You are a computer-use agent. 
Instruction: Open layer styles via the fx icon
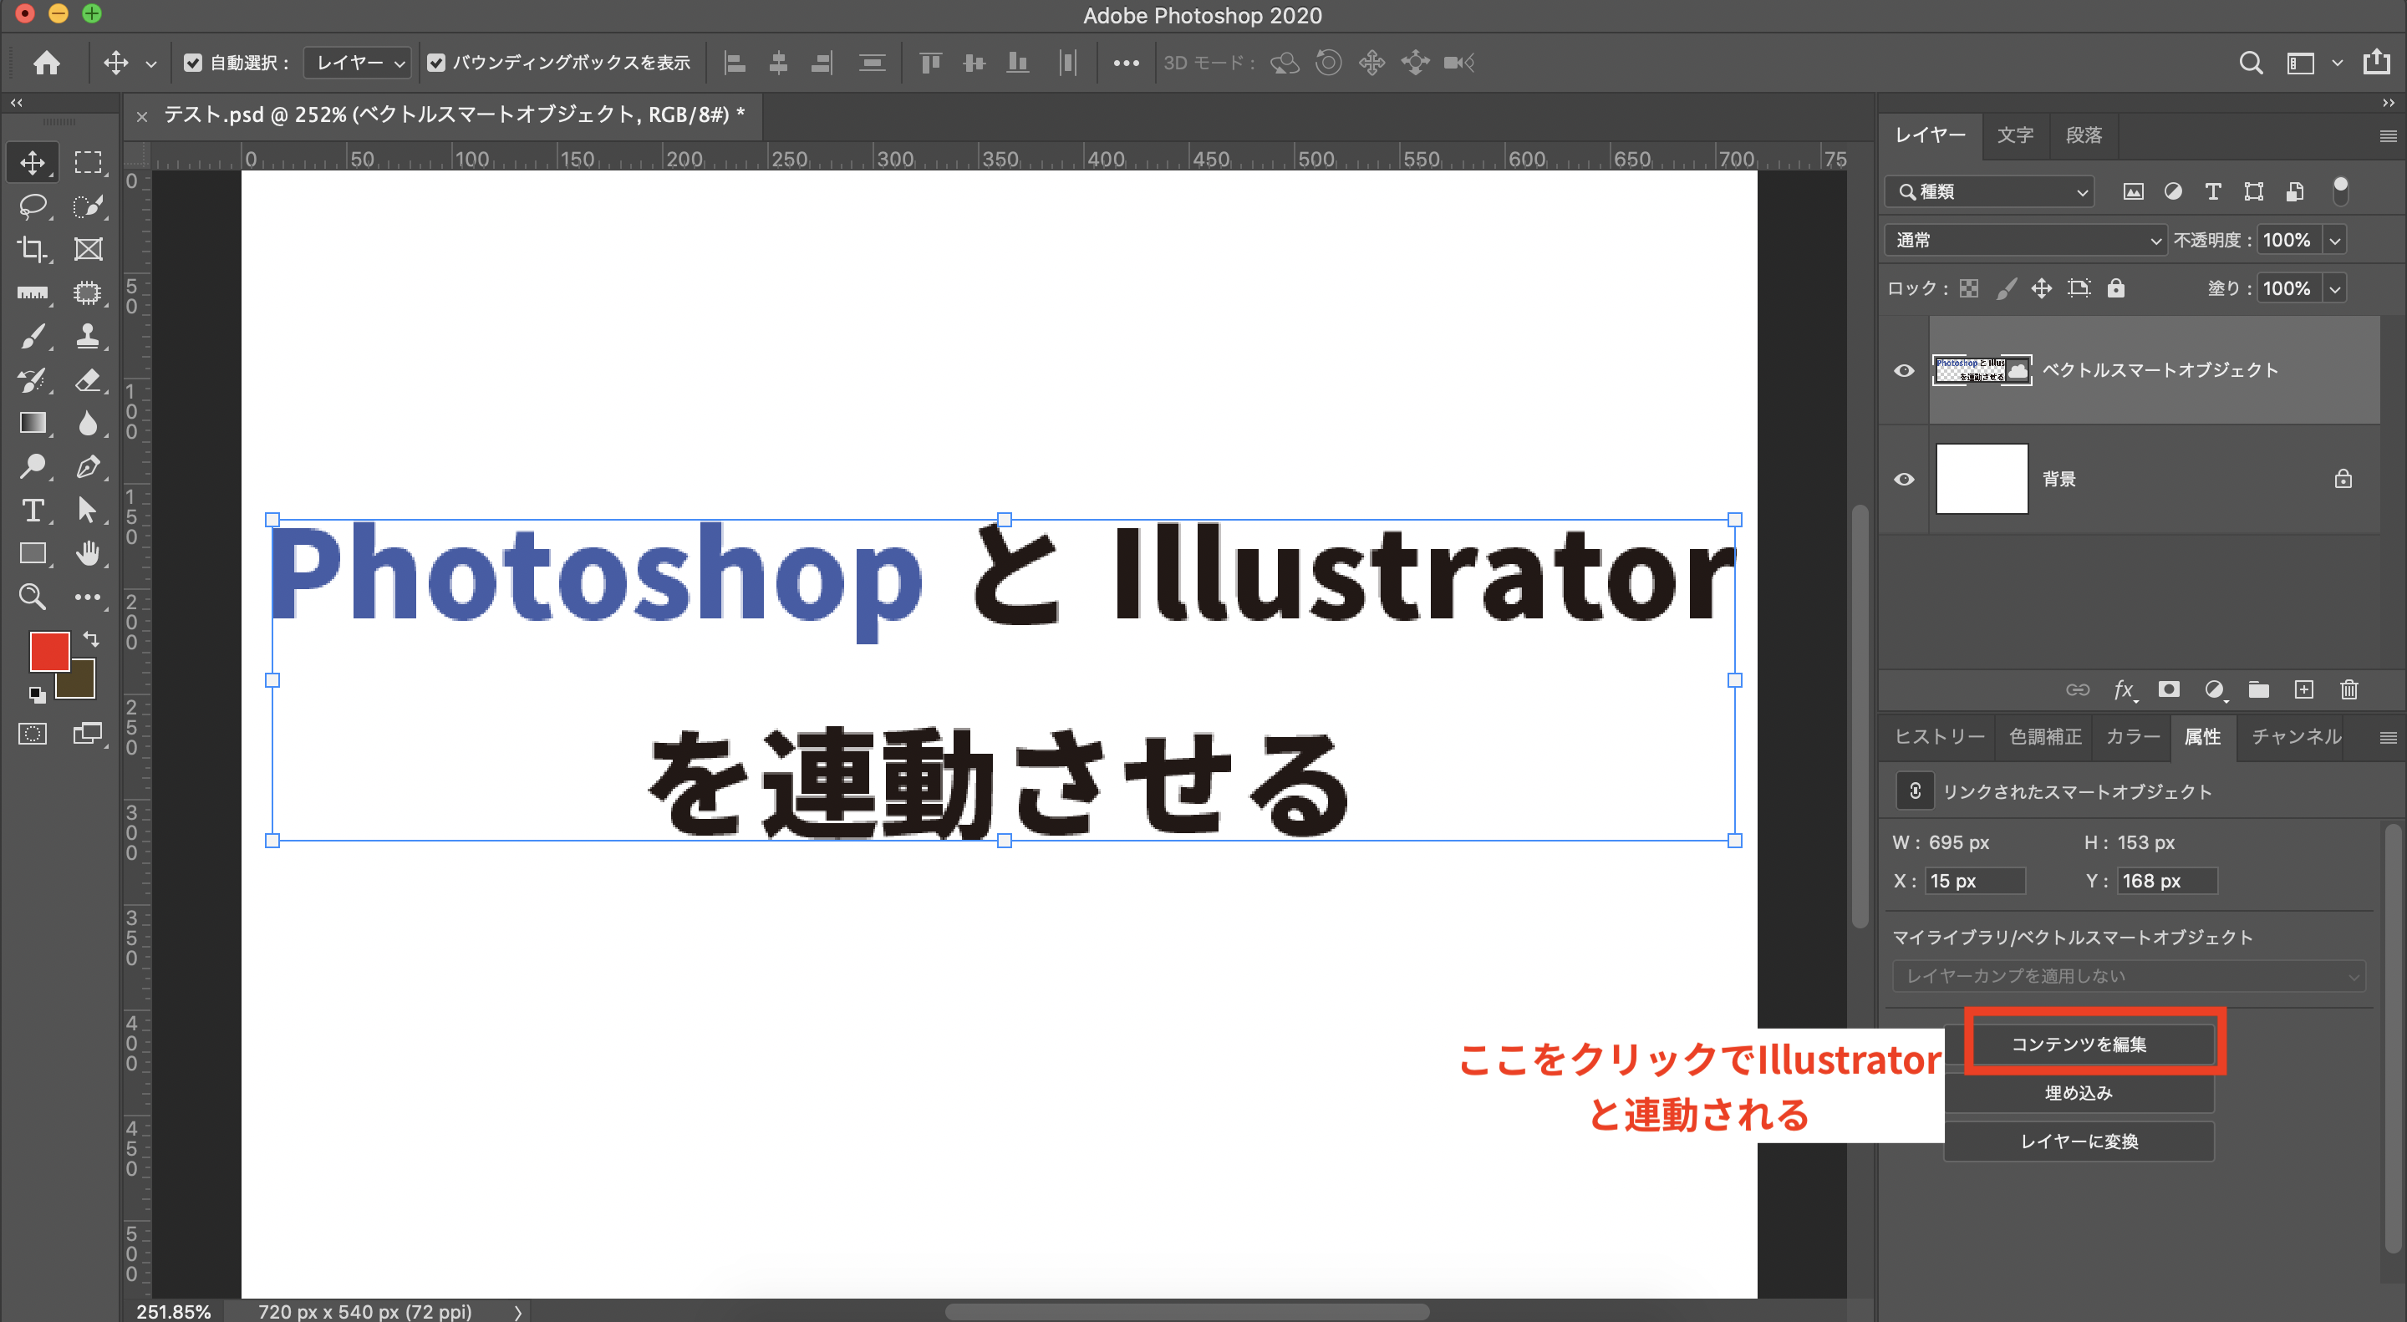[2125, 690]
